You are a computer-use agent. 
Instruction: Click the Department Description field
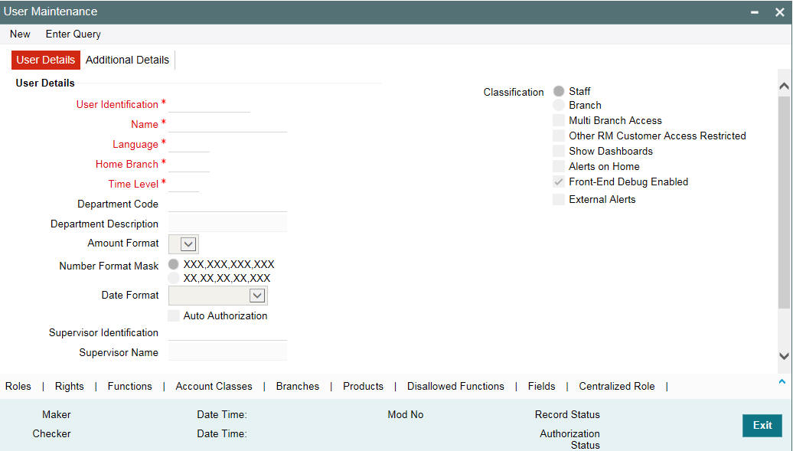coord(227,224)
